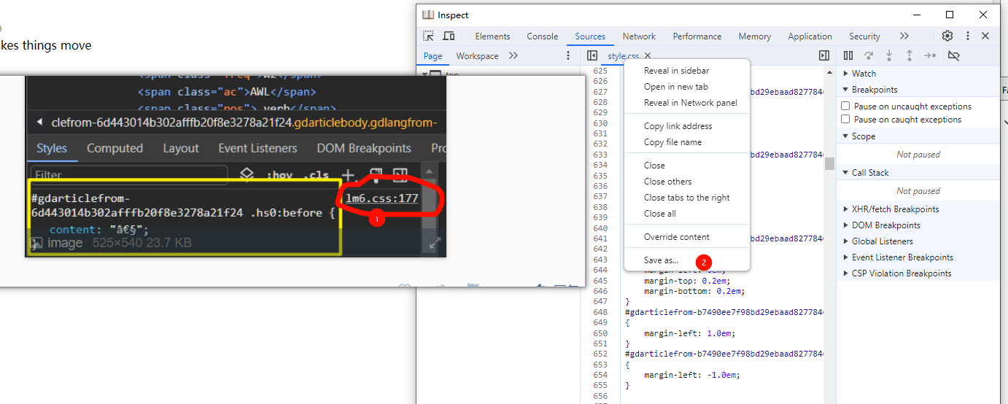This screenshot has width=1008, height=404.
Task: Click the deactivate breakpoints icon
Action: (x=953, y=55)
